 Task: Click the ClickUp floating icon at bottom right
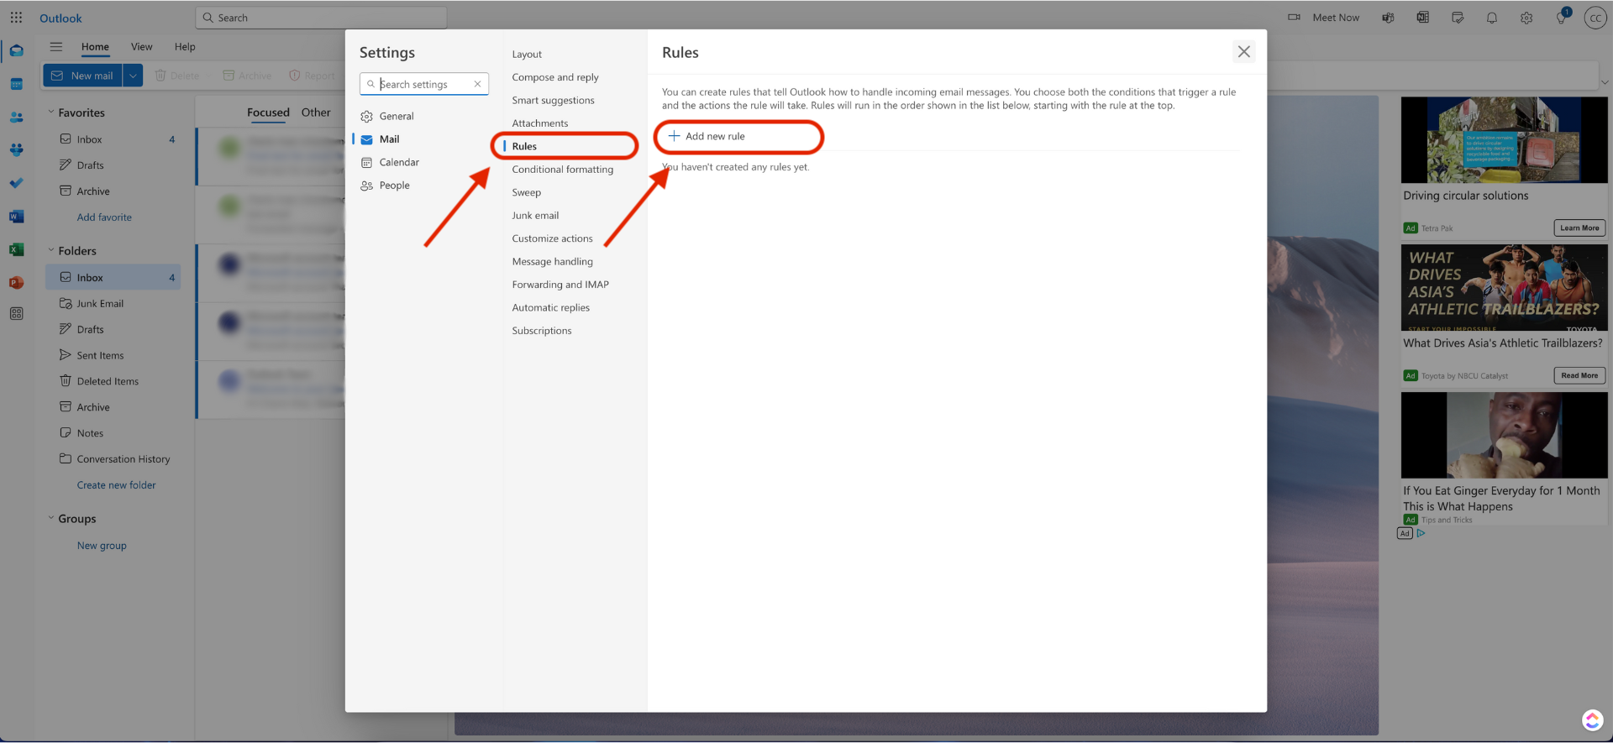pyautogui.click(x=1592, y=719)
